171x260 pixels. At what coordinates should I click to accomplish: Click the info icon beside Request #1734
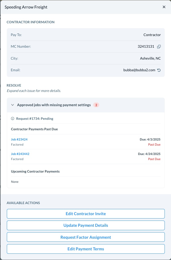pyautogui.click(x=12, y=119)
